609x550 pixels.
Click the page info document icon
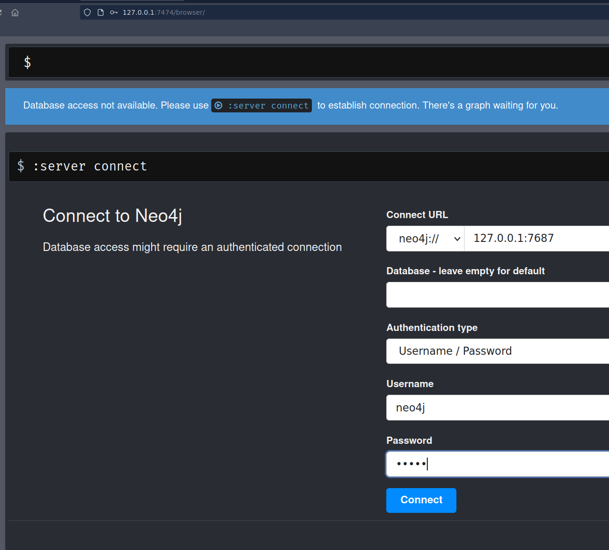pos(101,12)
